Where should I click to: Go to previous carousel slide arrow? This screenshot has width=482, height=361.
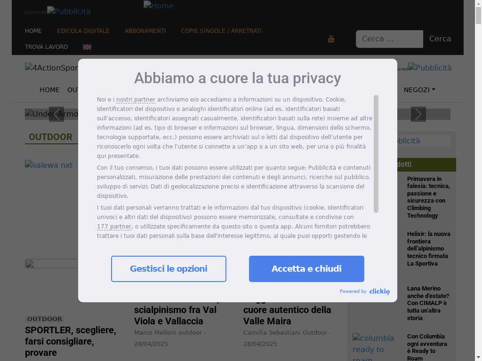56,114
